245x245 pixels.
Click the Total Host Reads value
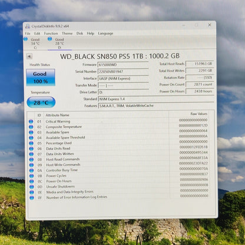coord(200,64)
